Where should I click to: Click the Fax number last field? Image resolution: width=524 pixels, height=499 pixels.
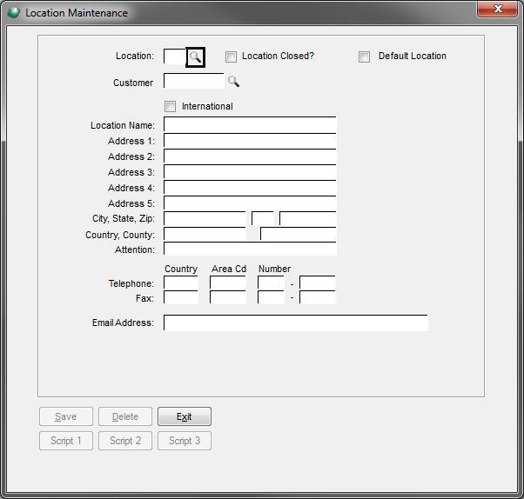318,297
